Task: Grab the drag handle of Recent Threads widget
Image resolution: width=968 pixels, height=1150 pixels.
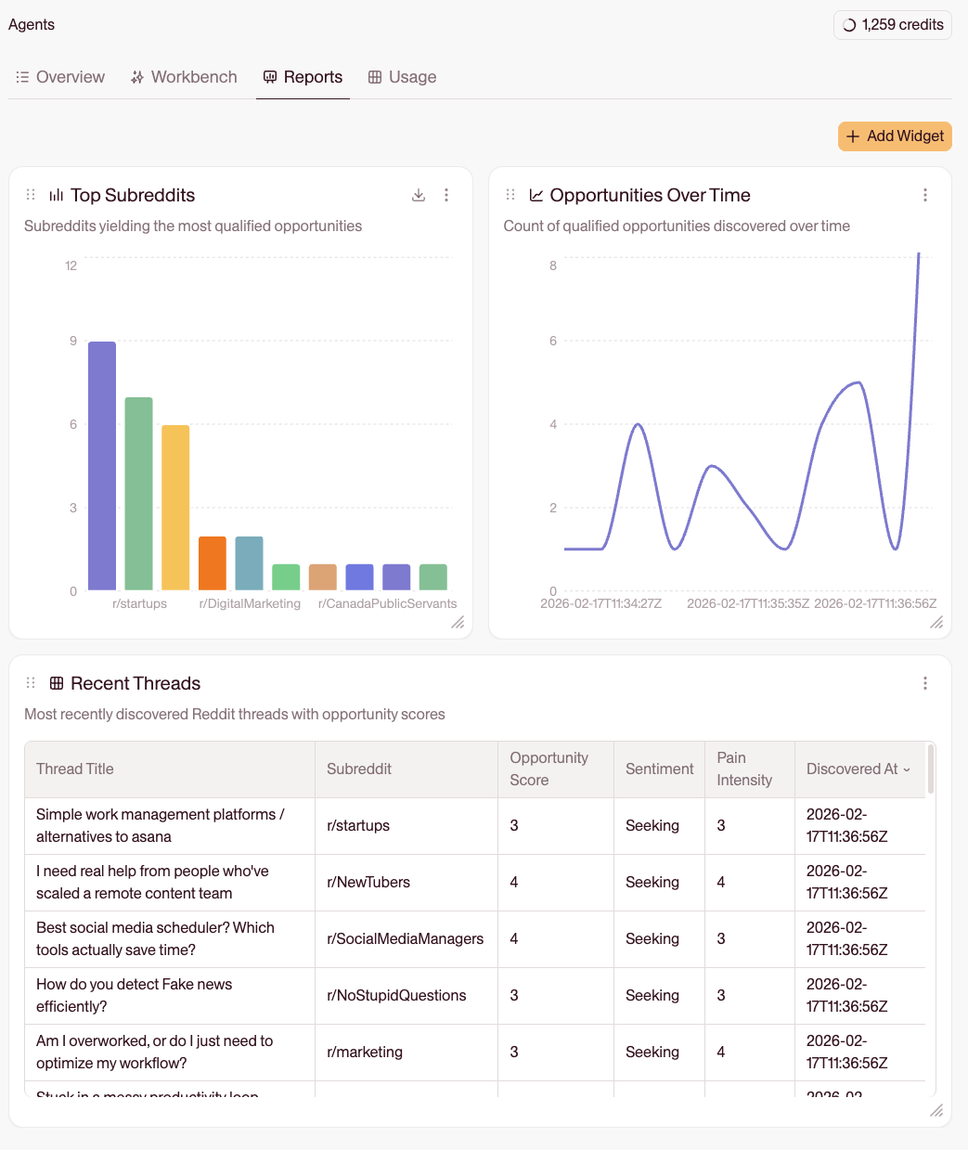Action: pyautogui.click(x=31, y=683)
